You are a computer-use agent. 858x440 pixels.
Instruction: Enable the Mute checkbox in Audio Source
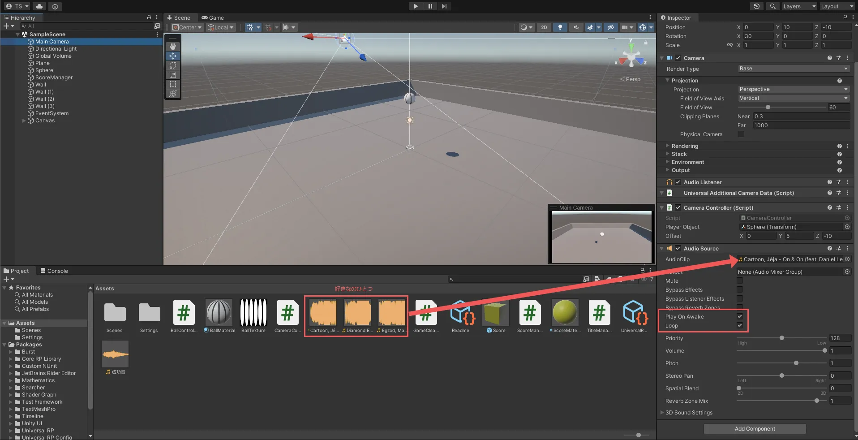(740, 280)
